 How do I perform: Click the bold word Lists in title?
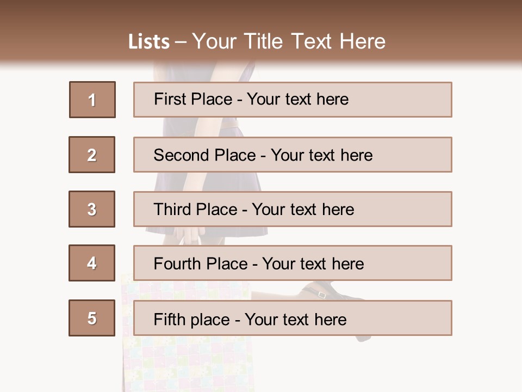(149, 42)
